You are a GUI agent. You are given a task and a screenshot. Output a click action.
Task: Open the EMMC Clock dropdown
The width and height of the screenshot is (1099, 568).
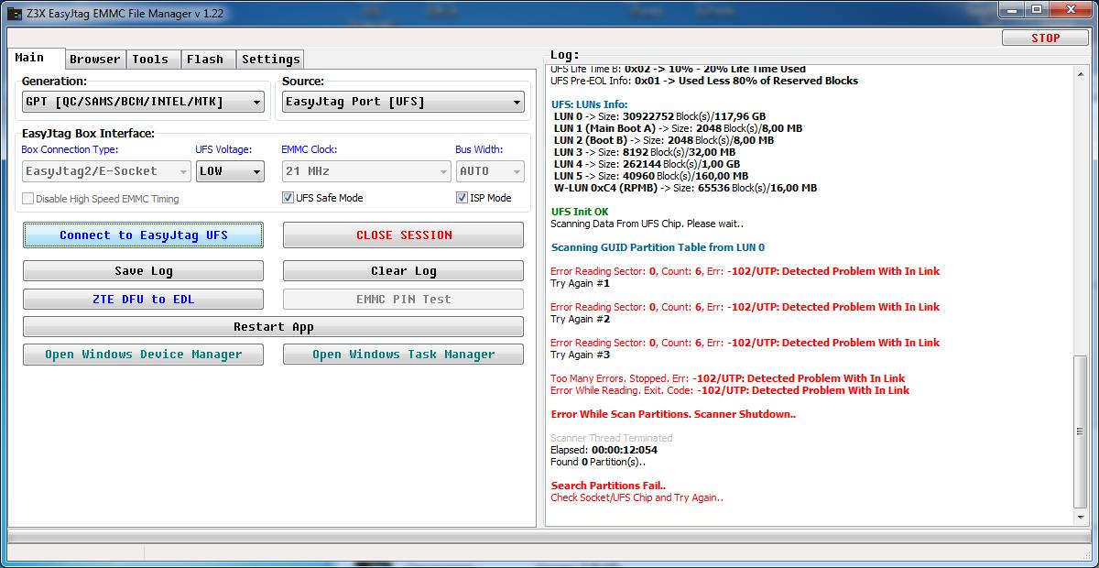(x=365, y=171)
